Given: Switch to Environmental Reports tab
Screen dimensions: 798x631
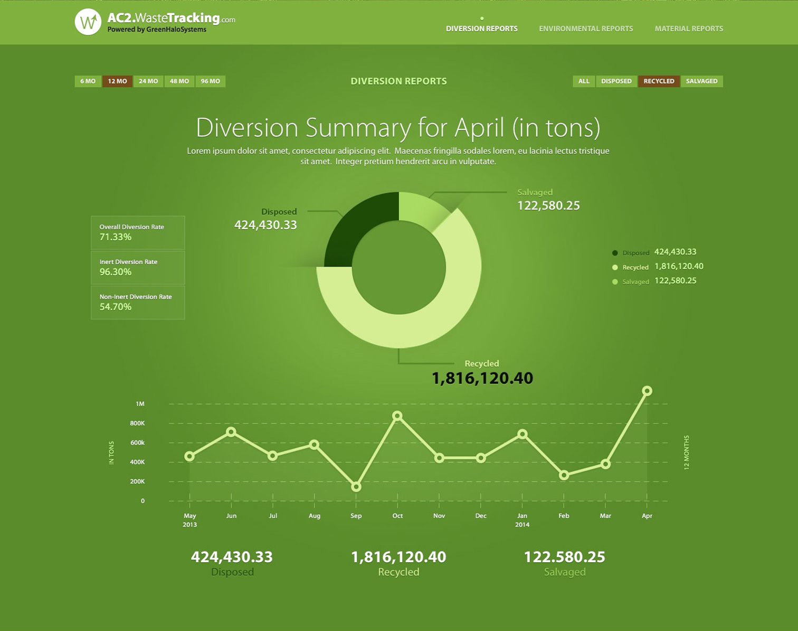Looking at the screenshot, I should point(586,29).
